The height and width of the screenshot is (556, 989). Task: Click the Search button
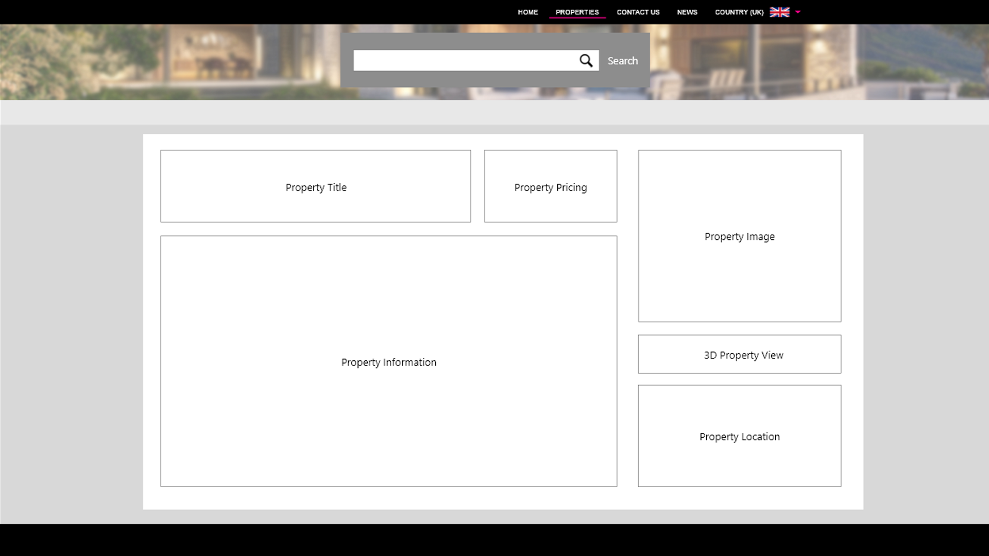click(x=623, y=61)
